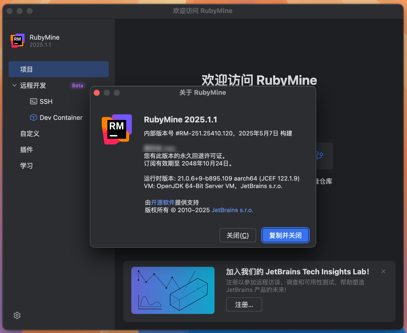Click the Beta badge next to 远程开发

[78, 85]
